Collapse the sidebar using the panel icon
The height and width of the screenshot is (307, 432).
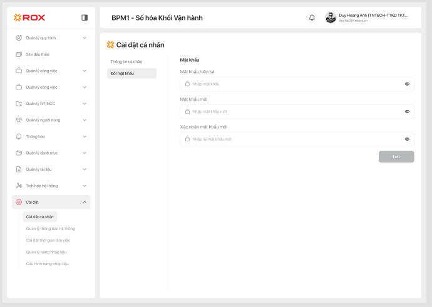click(x=85, y=18)
